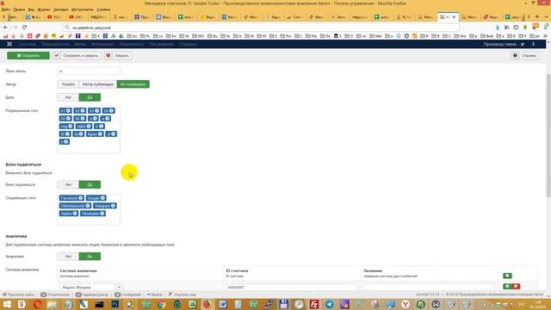Remove the img tag chip
This screenshot has height=310, width=551.
click(x=71, y=127)
